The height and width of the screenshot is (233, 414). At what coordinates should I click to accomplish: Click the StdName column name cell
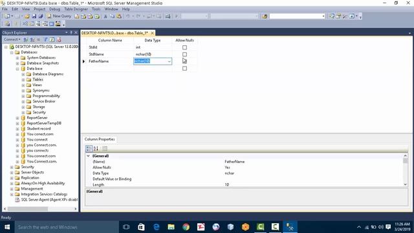(x=110, y=54)
